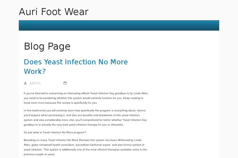Click the author person icon beside admin
The image size is (238, 158).
coord(25,83)
